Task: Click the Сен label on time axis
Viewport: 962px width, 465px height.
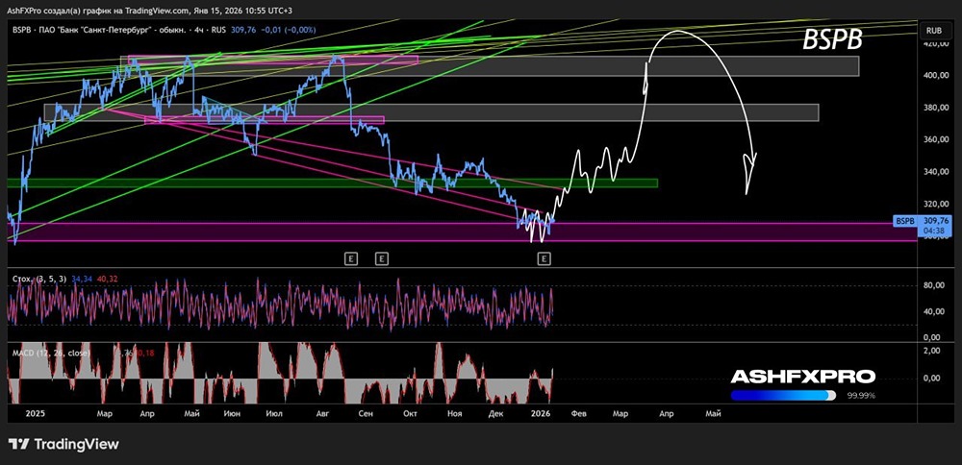Action: pos(365,414)
